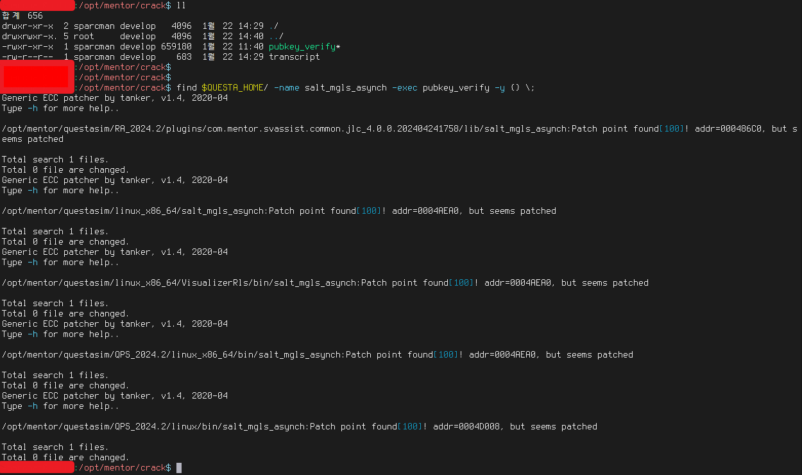Click the -y flag after pubkey_verify
The width and height of the screenshot is (802, 475).
click(499, 88)
